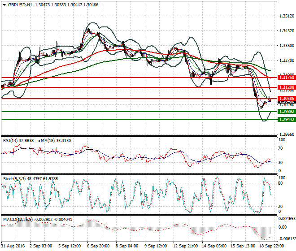Select the green 1.29442 price level label
Screen dimensions: 296x251
tap(287, 120)
